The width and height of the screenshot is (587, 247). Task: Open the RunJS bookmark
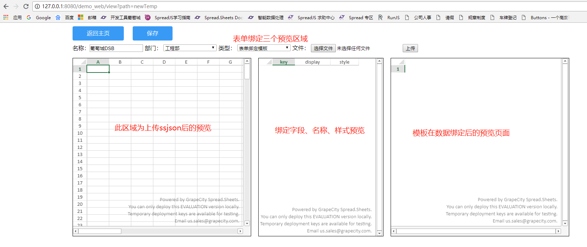389,17
